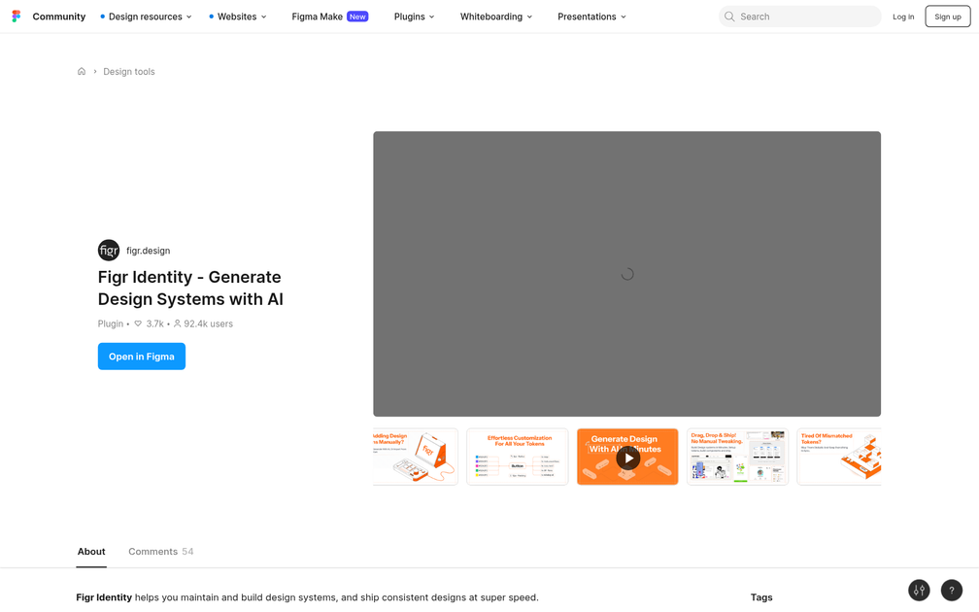979x612 pixels.
Task: Click the heart likes icon
Action: tap(137, 323)
